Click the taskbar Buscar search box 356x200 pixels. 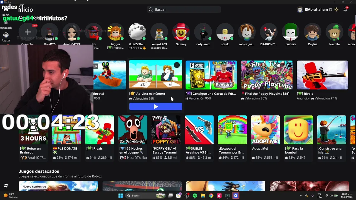tap(146, 196)
